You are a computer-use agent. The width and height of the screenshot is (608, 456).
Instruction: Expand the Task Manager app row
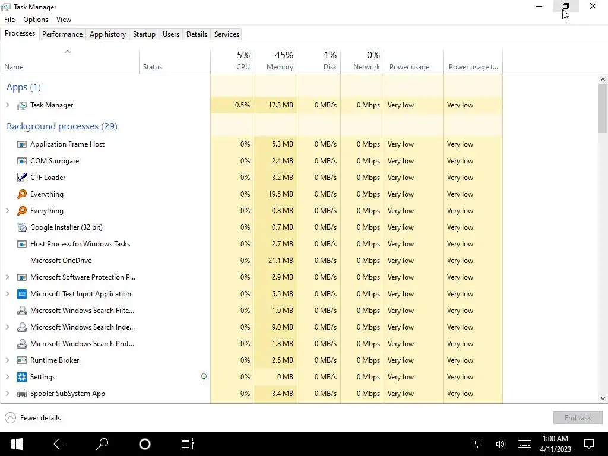[7, 105]
